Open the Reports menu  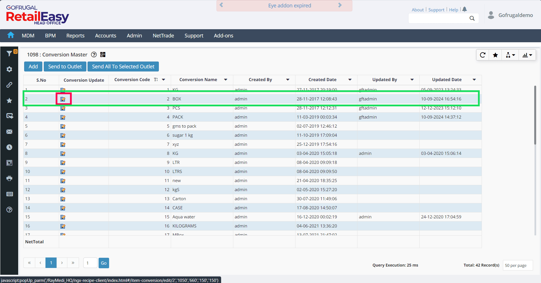[75, 36]
